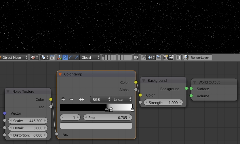240x144 pixels.
Task: Click the Noise Texture Fac socket
Action: coord(51,107)
